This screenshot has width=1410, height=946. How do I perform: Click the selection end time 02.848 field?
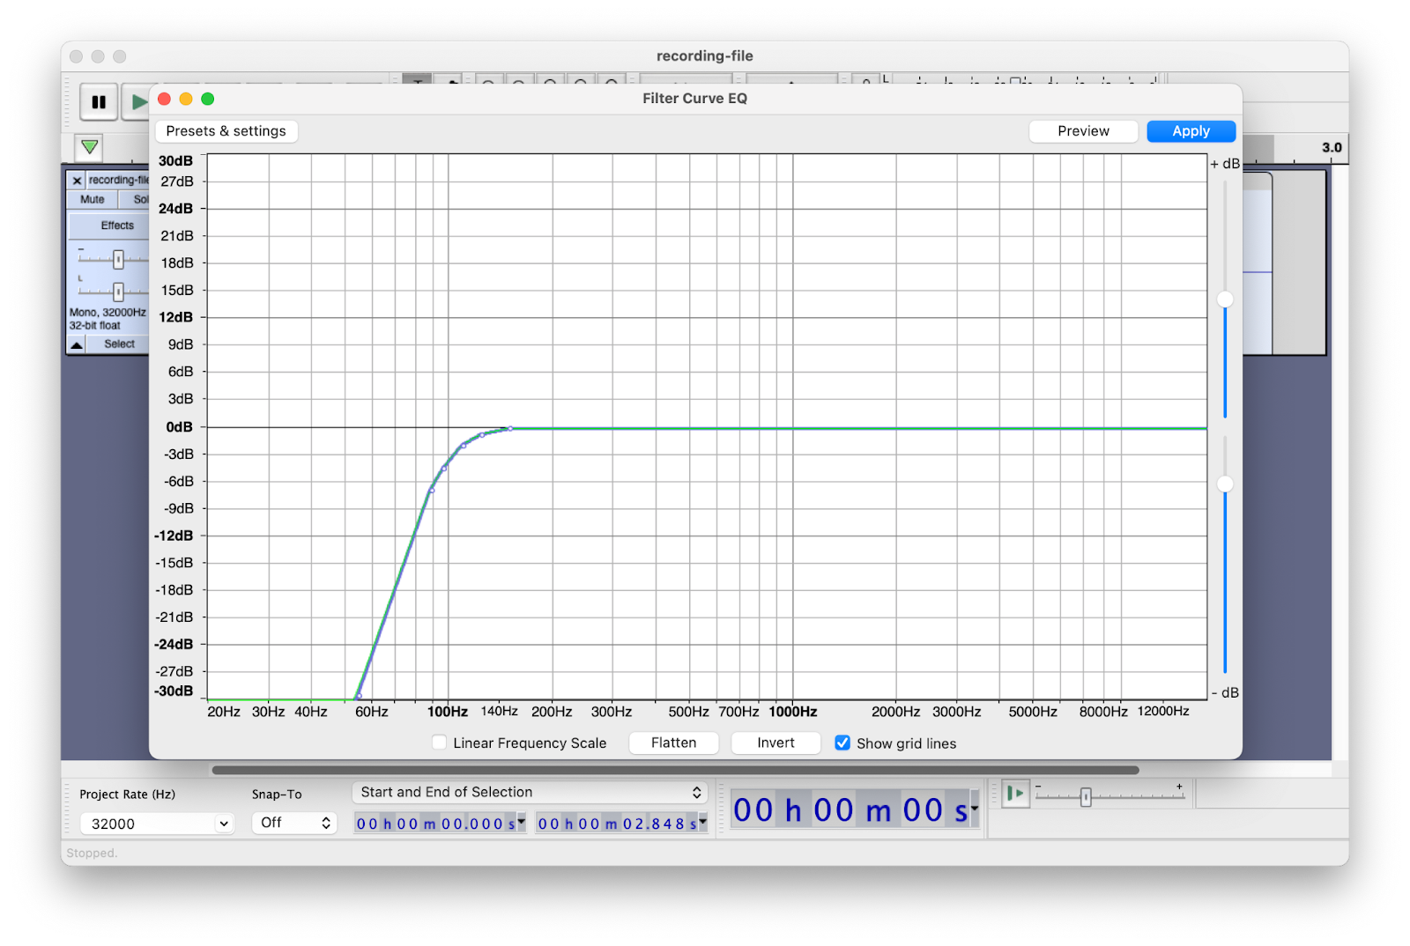coord(617,824)
